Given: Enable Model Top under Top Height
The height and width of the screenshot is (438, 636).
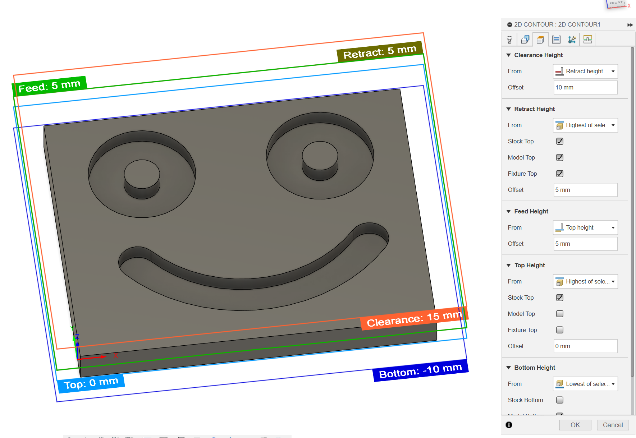Looking at the screenshot, I should (x=560, y=314).
